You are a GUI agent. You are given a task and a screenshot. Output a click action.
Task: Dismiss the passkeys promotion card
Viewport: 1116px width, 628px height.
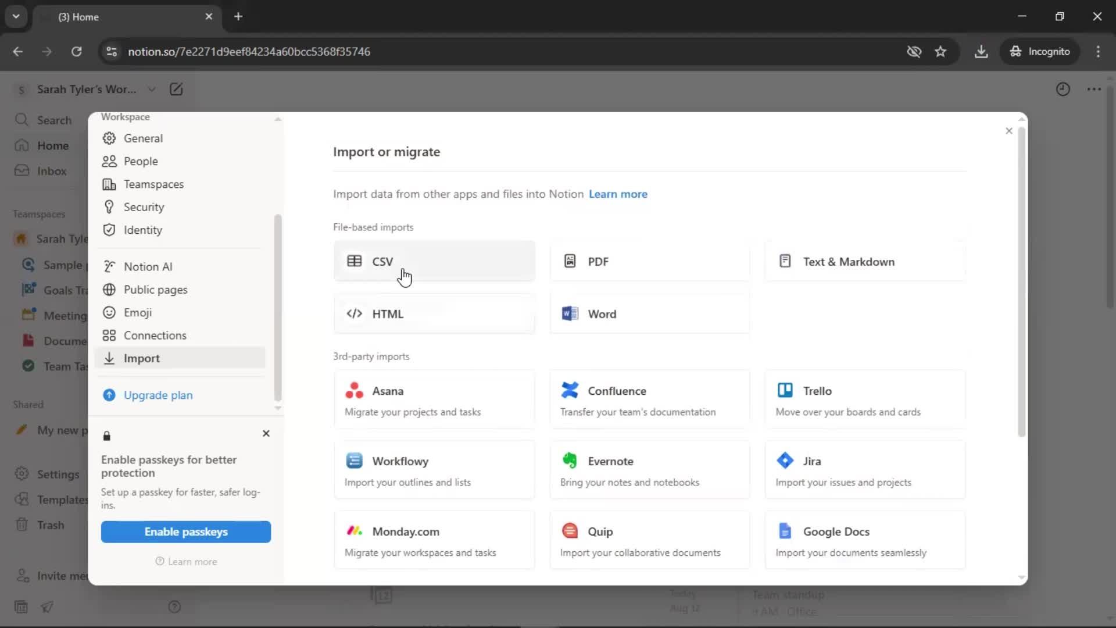tap(266, 434)
